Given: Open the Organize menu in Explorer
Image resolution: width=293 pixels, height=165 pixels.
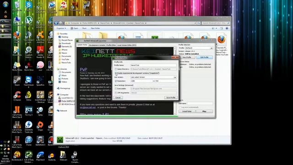Looking at the screenshot, I should click(x=61, y=28).
